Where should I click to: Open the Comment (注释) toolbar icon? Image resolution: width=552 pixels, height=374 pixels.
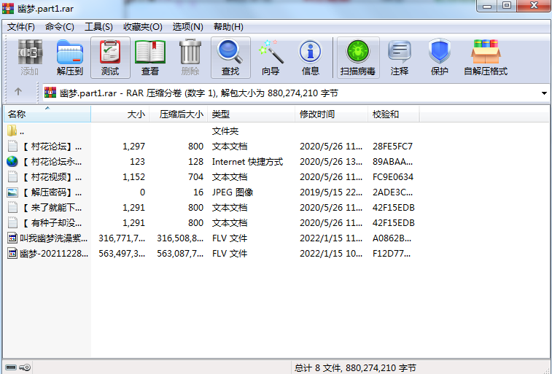pos(400,58)
